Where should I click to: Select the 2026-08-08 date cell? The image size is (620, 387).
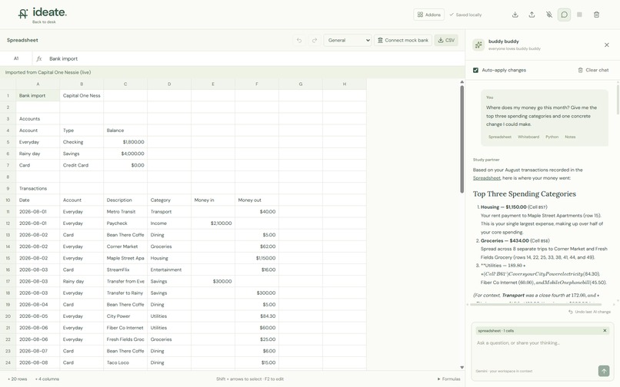38,362
